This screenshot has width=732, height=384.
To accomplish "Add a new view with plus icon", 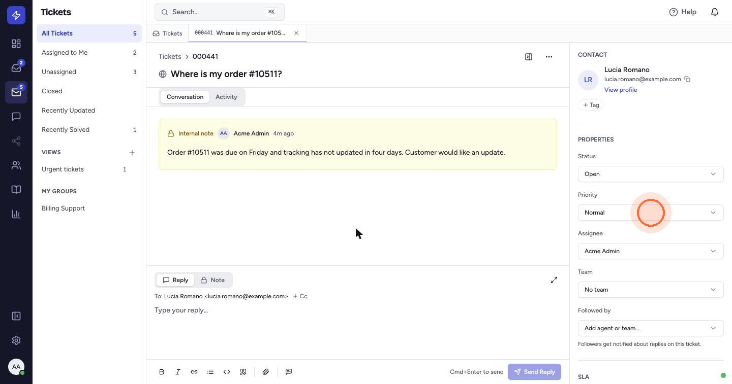I will click(132, 153).
